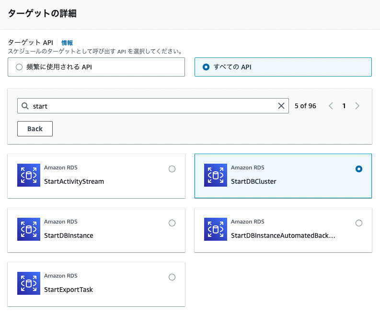Screen dimensions: 380x324
Task: Select the すべての API radio option
Action: click(x=206, y=67)
